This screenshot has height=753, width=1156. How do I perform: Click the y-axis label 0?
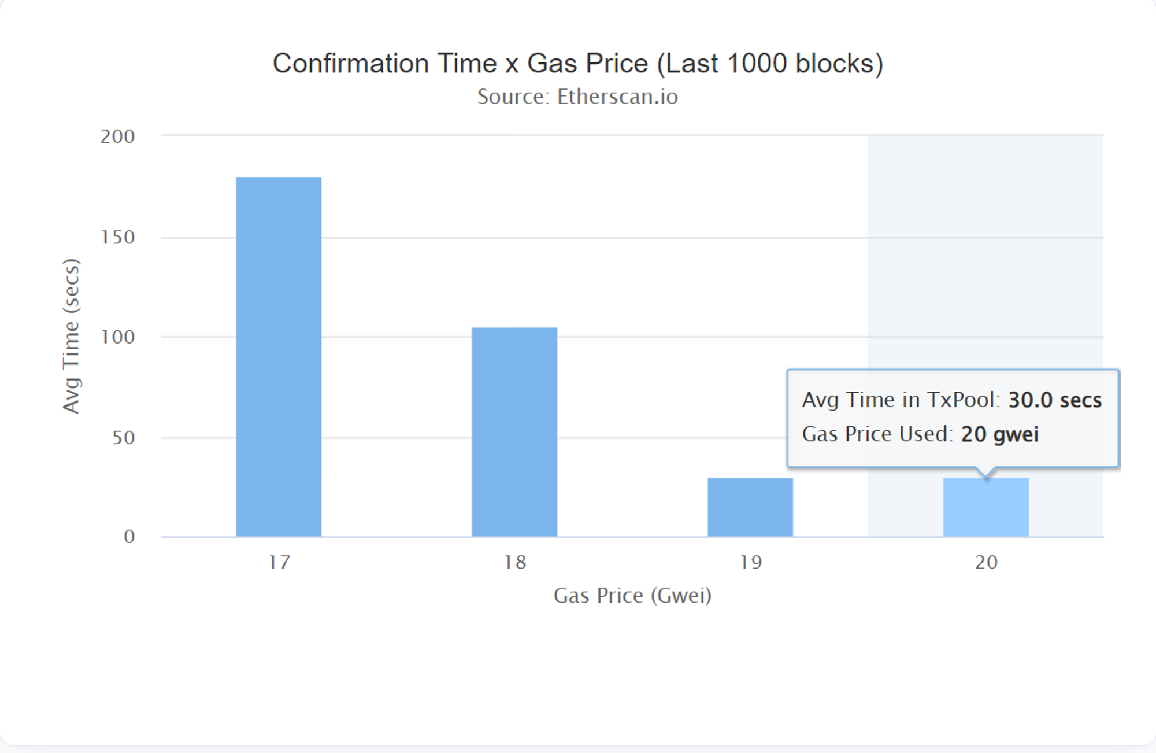pyautogui.click(x=129, y=537)
